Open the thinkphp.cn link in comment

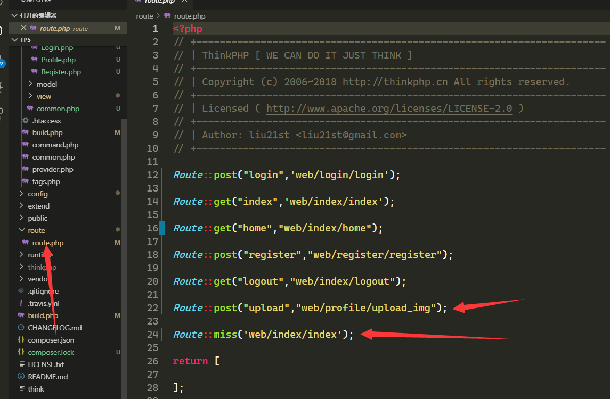coord(396,82)
